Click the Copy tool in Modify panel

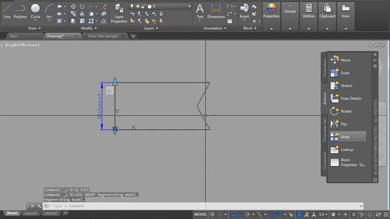tap(73, 14)
